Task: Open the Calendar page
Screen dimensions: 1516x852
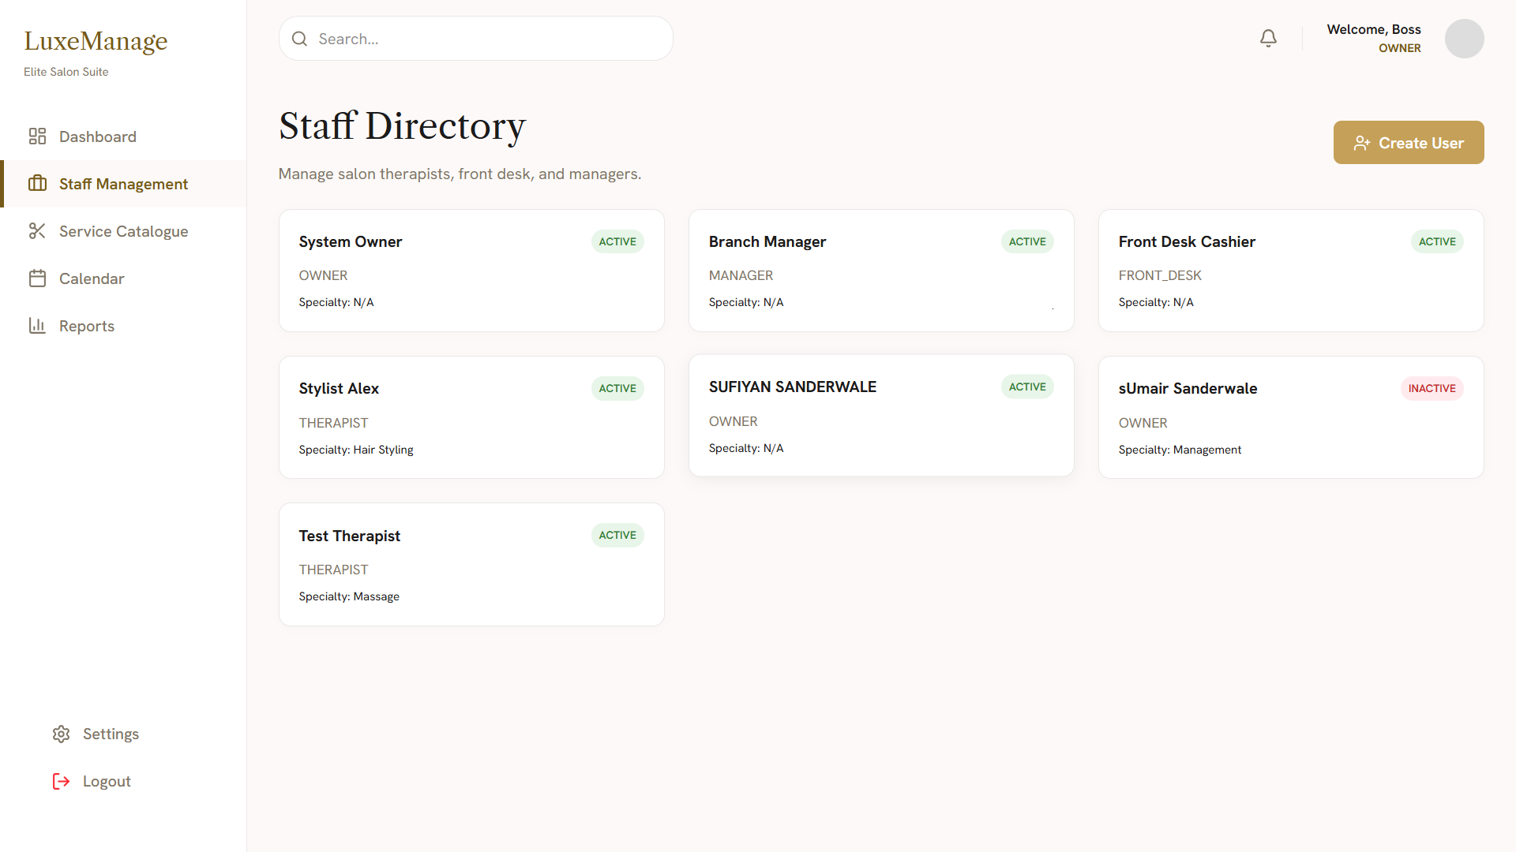Action: point(123,278)
